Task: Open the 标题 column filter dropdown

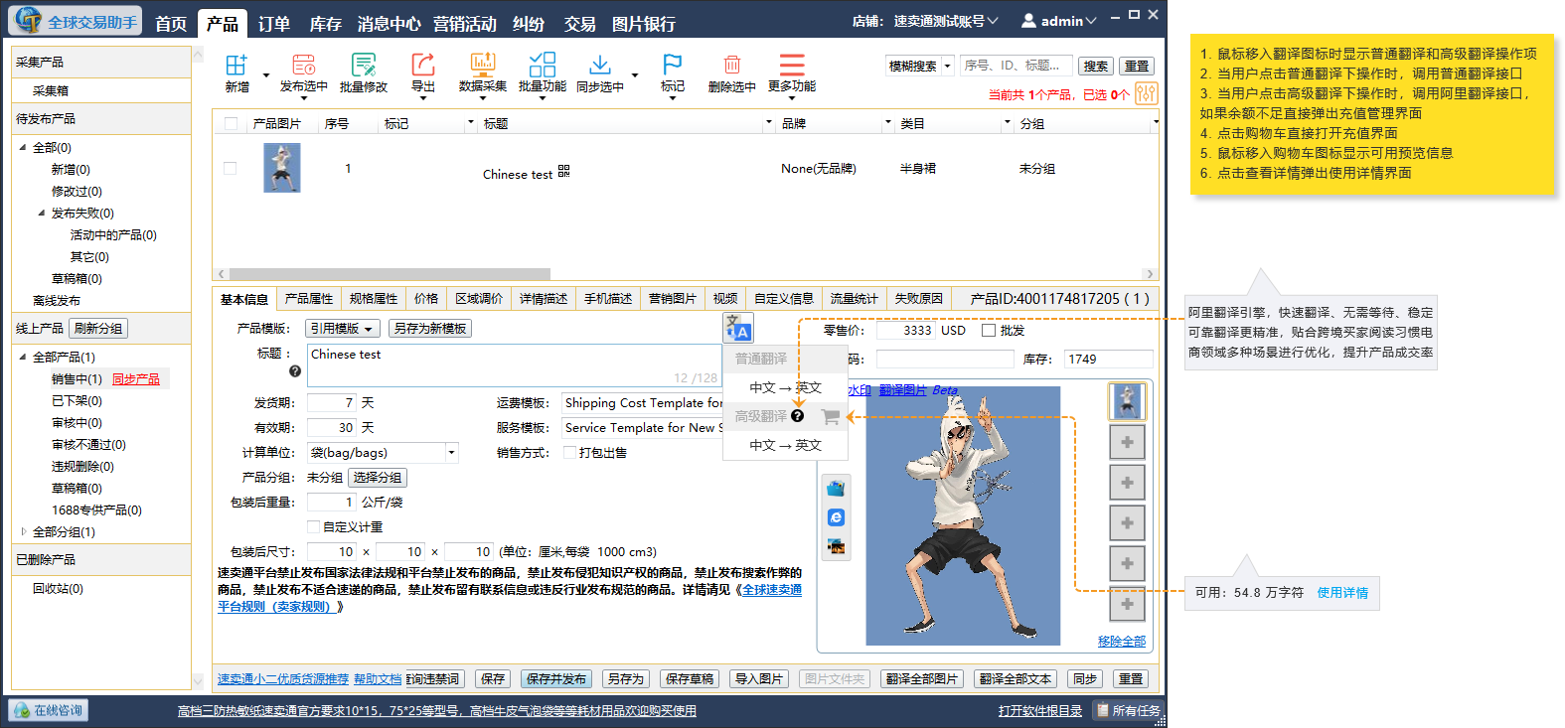Action: click(769, 123)
